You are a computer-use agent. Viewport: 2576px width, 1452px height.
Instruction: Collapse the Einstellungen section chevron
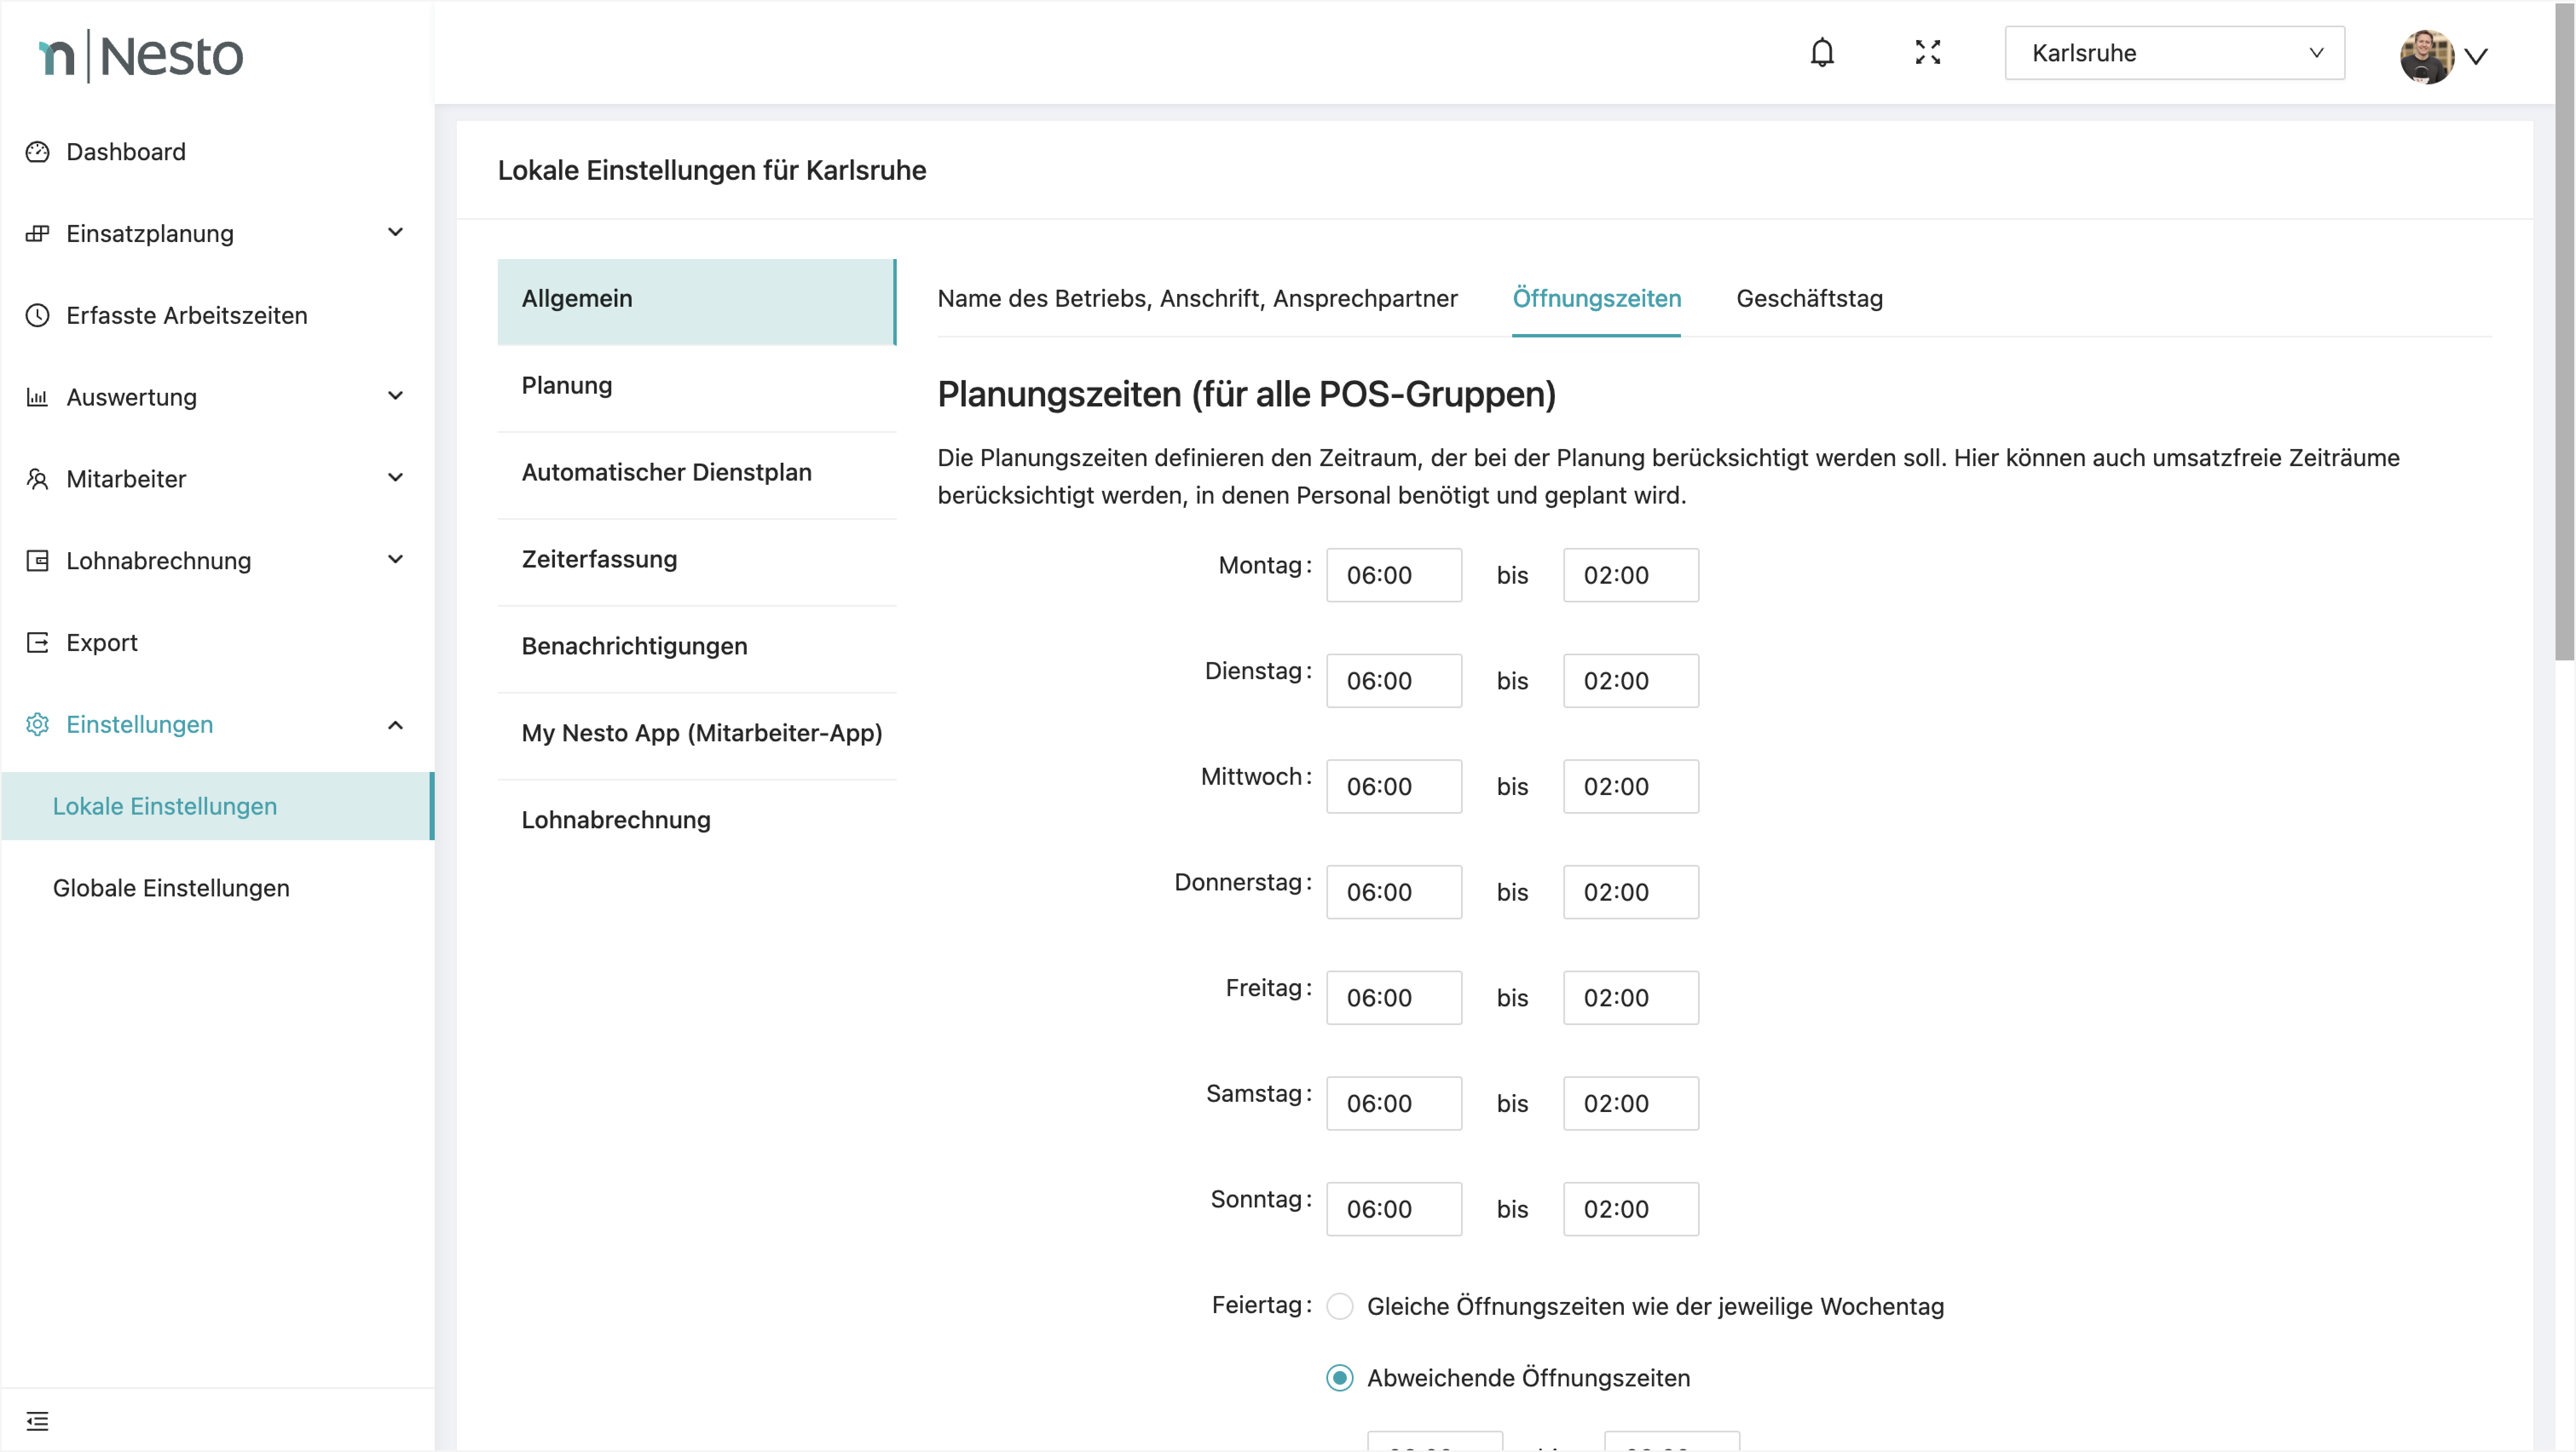pos(395,724)
